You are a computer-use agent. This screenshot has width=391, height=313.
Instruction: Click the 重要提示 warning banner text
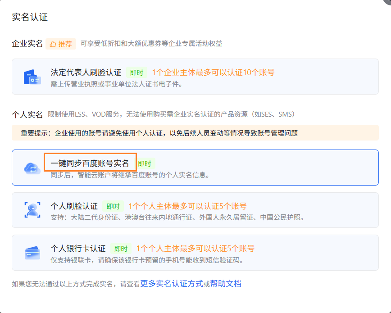(159, 133)
